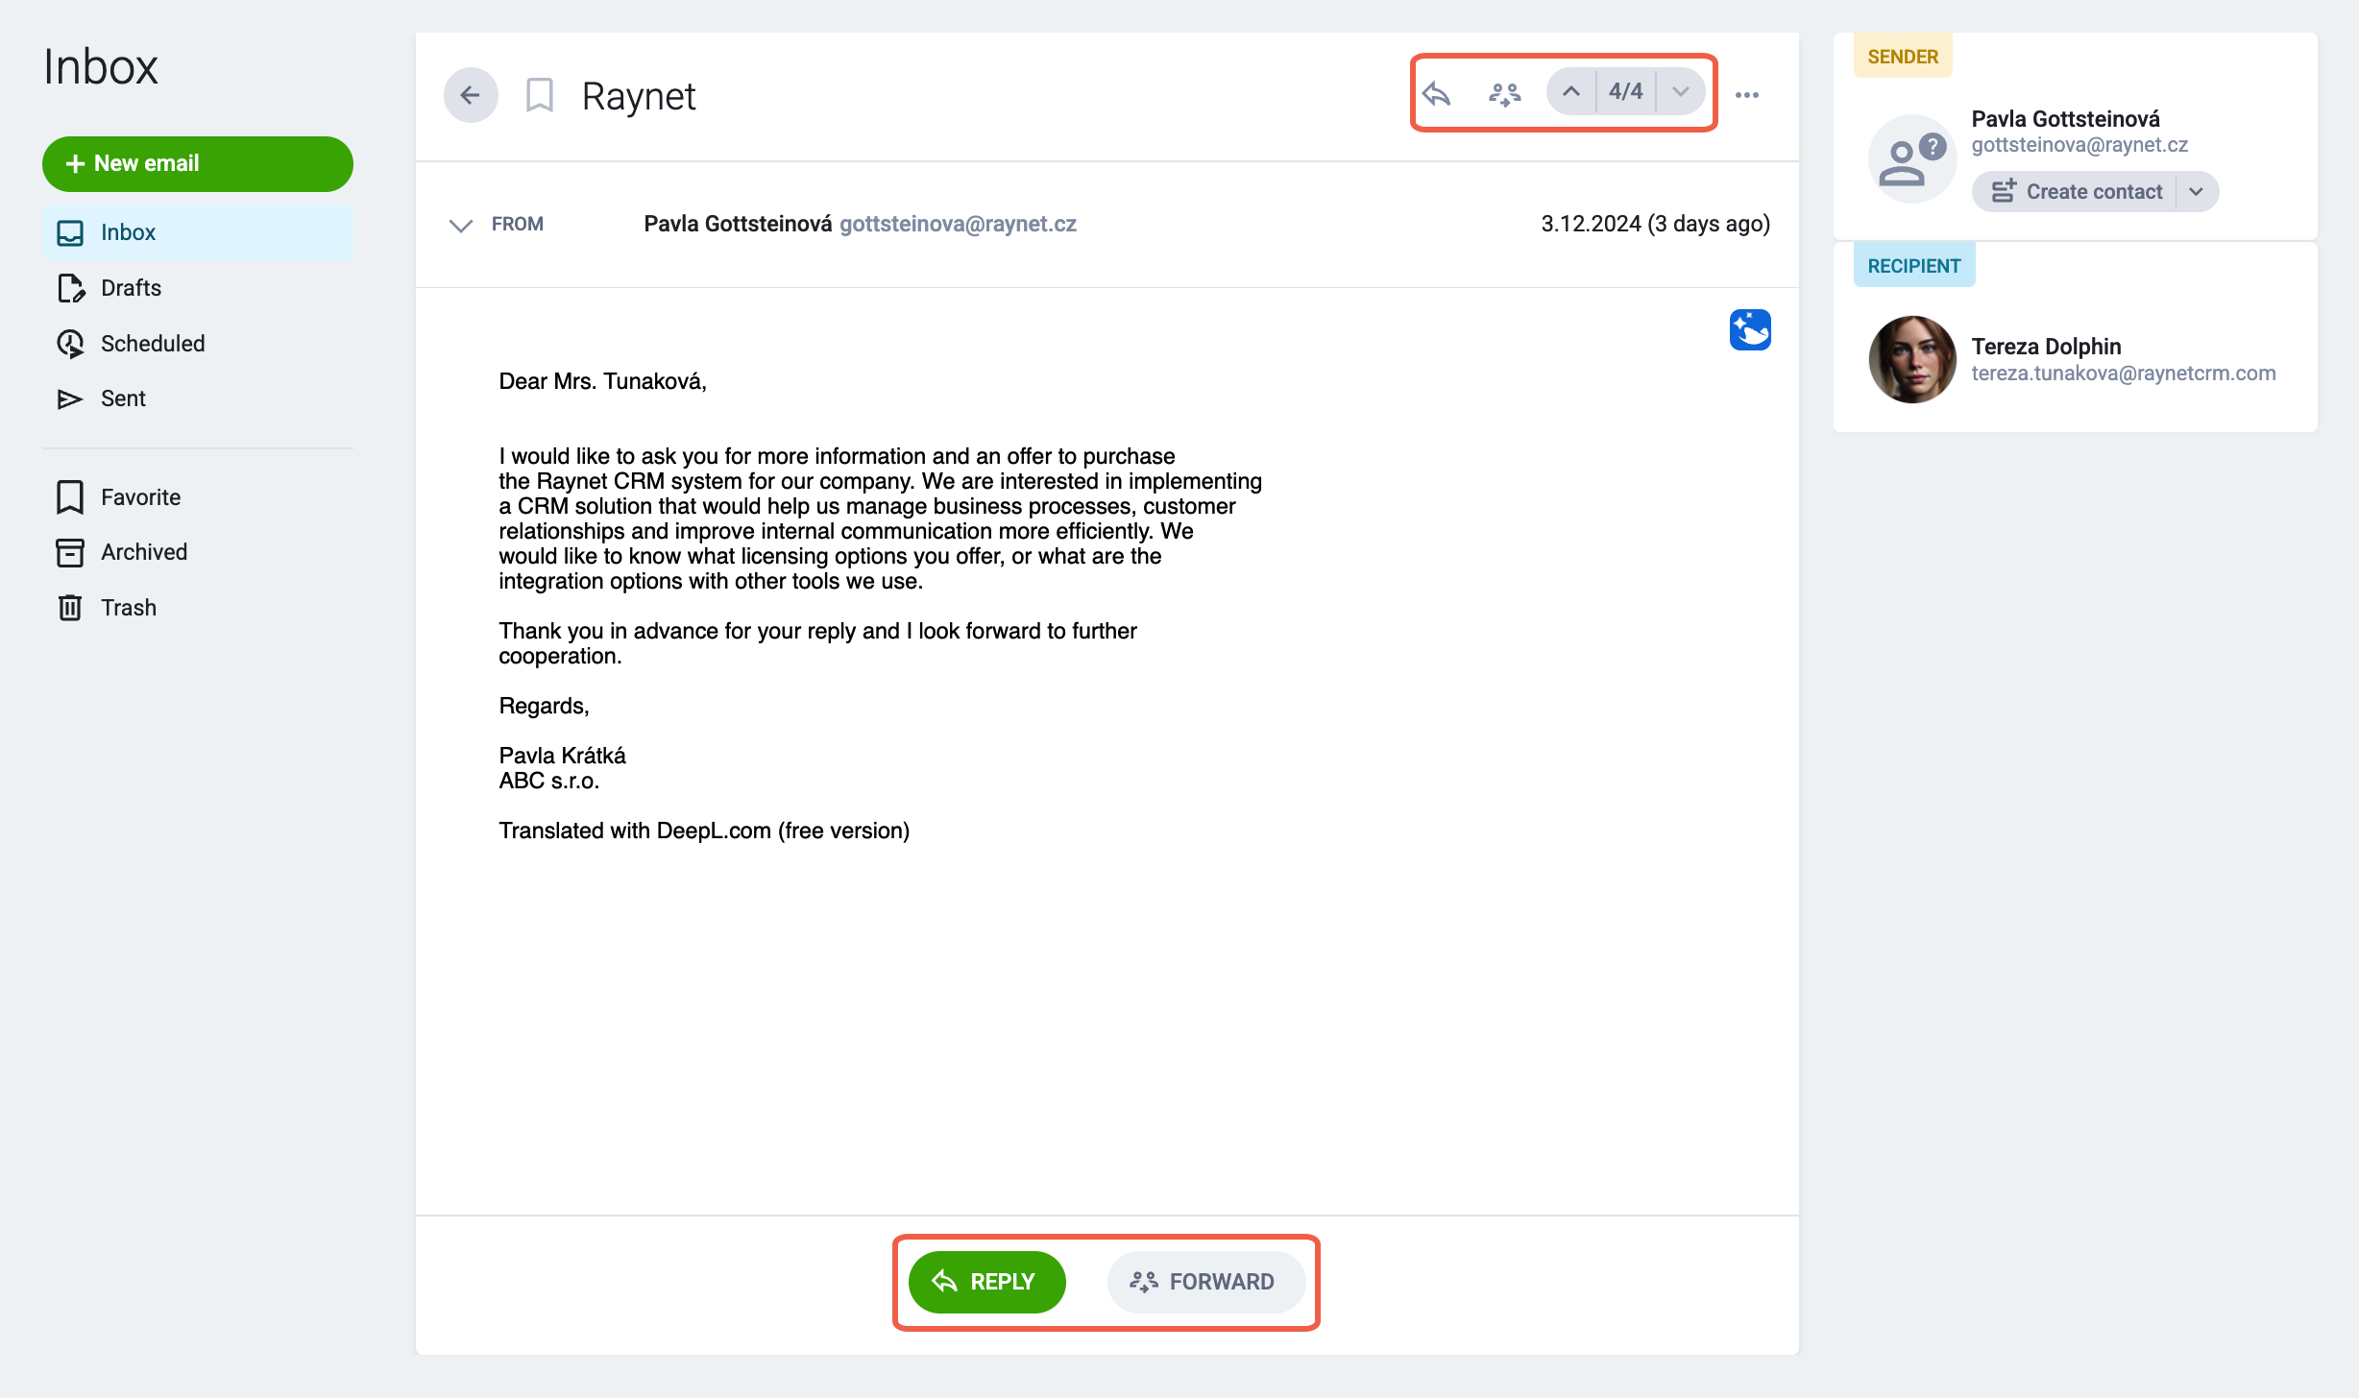
Task: Open the Sent folder
Action: pyautogui.click(x=198, y=398)
